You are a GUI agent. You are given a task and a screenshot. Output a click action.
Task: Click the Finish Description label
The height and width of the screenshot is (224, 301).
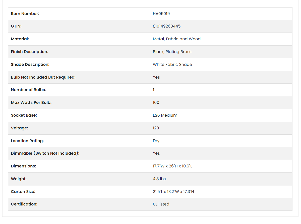pyautogui.click(x=30, y=52)
